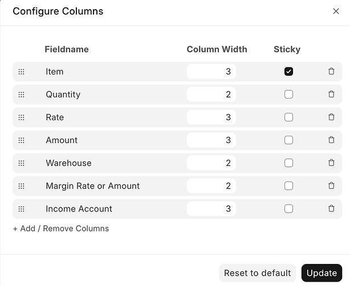Focus the Amount column width input
This screenshot has width=350, height=285.
pos(211,140)
